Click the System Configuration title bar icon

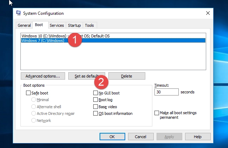[x=18, y=13]
